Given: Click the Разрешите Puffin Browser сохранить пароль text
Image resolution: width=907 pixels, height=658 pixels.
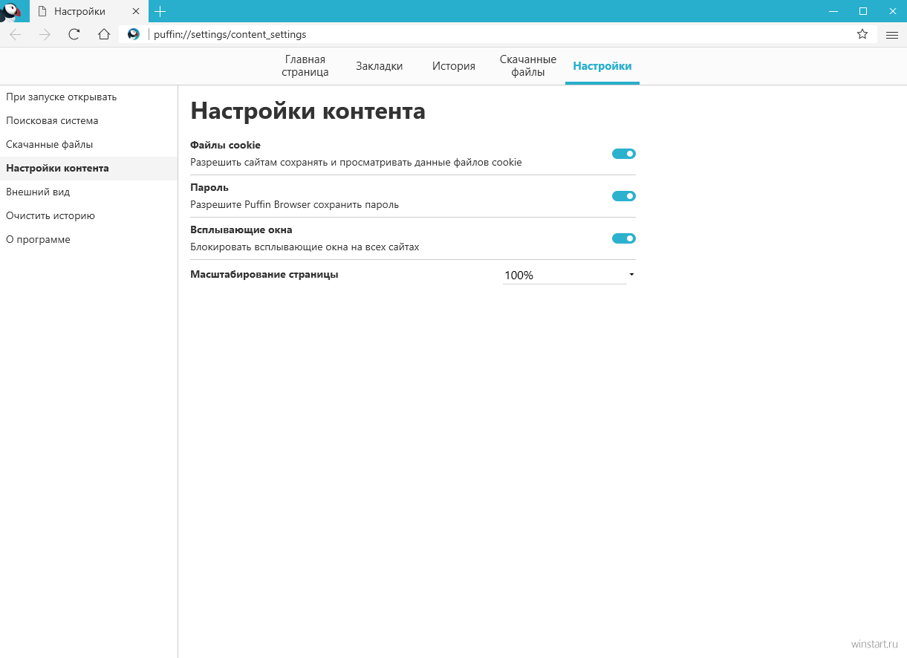Looking at the screenshot, I should click(295, 204).
